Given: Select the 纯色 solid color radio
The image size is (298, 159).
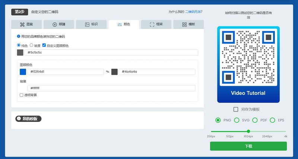Looking at the screenshot, I should click(19, 45).
